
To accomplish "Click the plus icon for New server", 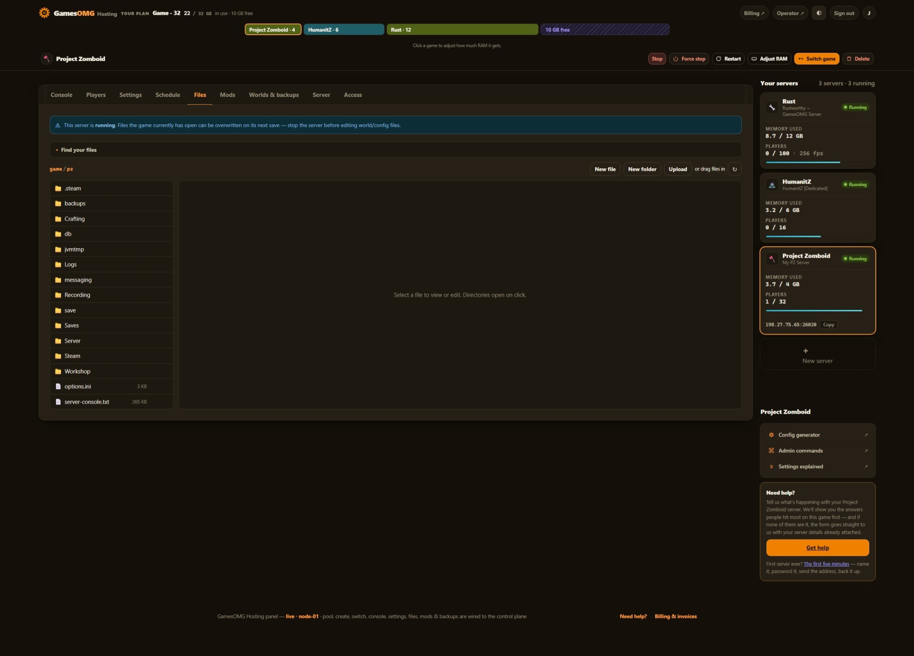I will pos(805,351).
